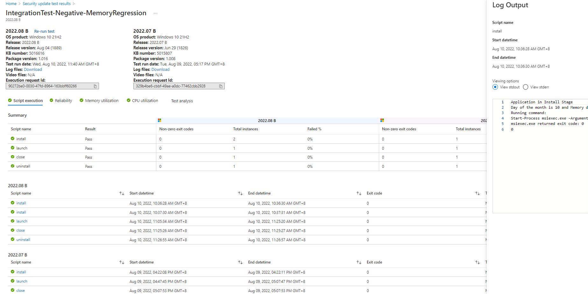The height and width of the screenshot is (294, 588).
Task: Sort 2022.08 B table by Exit code
Action: (x=477, y=193)
